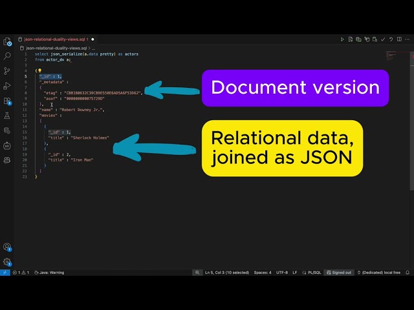Image resolution: width=414 pixels, height=310 pixels.
Task: Click the "etag" key on line 8
Action: pyautogui.click(x=50, y=93)
